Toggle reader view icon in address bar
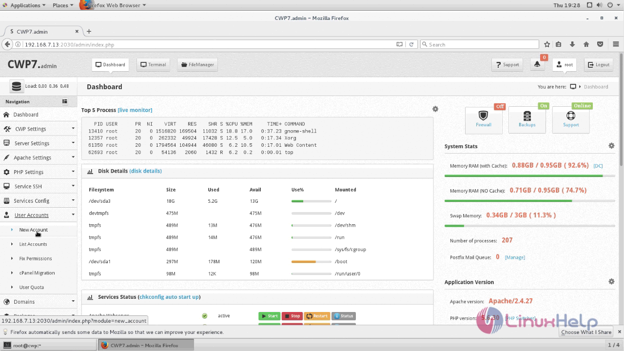The width and height of the screenshot is (624, 351). point(399,44)
